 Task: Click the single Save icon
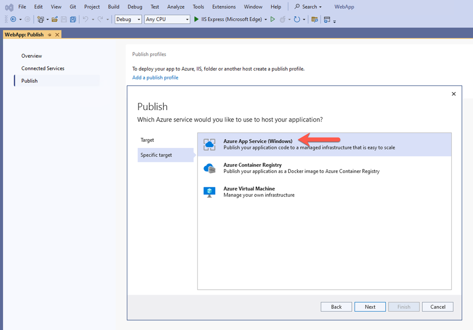[x=63, y=19]
